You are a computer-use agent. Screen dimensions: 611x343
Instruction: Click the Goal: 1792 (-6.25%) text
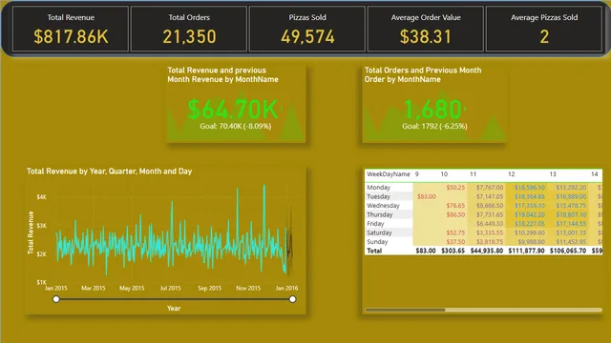(434, 126)
